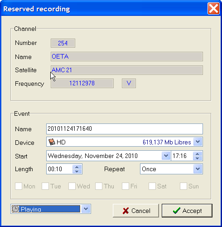Enable the Sun checkbox
This screenshot has height=227, width=222.
tap(183, 186)
